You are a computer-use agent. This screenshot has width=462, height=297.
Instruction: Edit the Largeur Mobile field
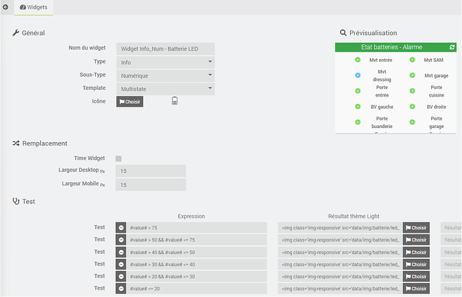pos(151,185)
